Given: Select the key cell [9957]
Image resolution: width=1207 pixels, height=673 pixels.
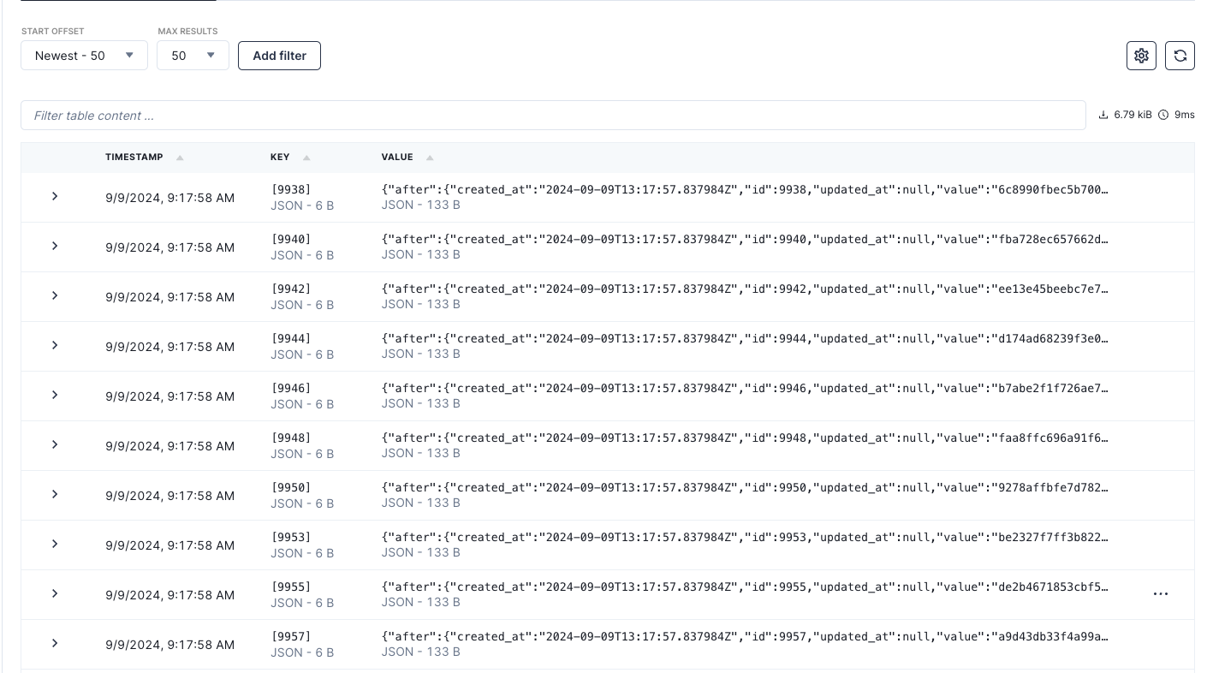Looking at the screenshot, I should 291,636.
